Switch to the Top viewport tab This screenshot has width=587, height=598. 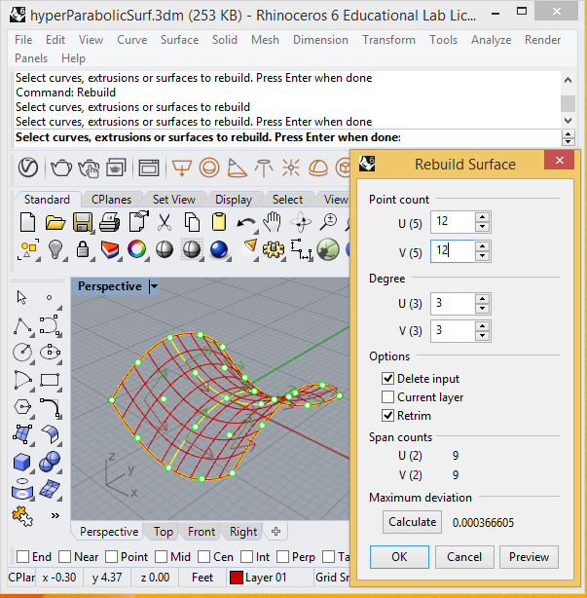pyautogui.click(x=164, y=531)
